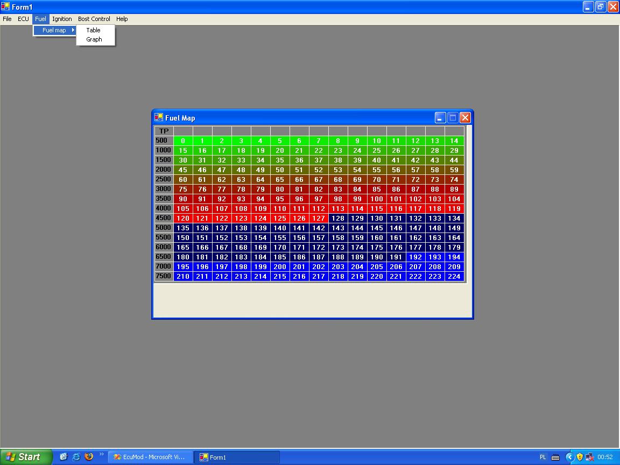Click the first quick launch icon
The image size is (620, 465).
(x=64, y=456)
